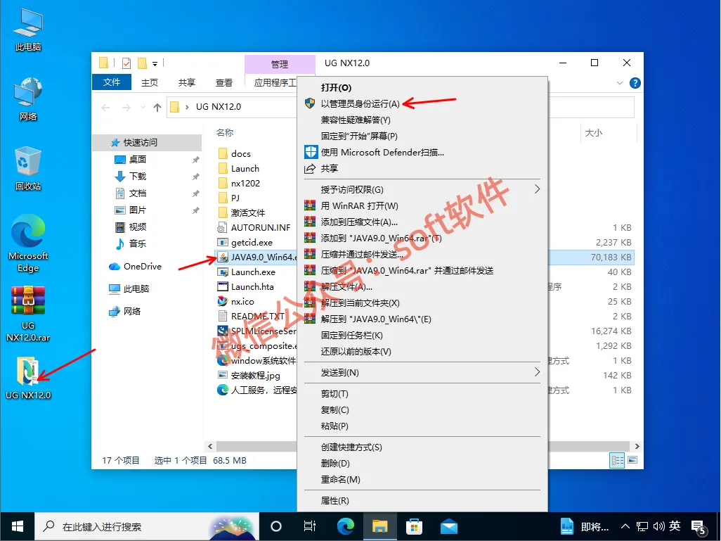The width and height of the screenshot is (721, 541).
Task: Select the UG NX12.0 folder on the desktop
Action: 28,378
